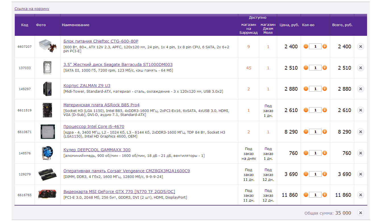Open Корпус ZALMAN Z9 U3 product link

[x=87, y=86]
